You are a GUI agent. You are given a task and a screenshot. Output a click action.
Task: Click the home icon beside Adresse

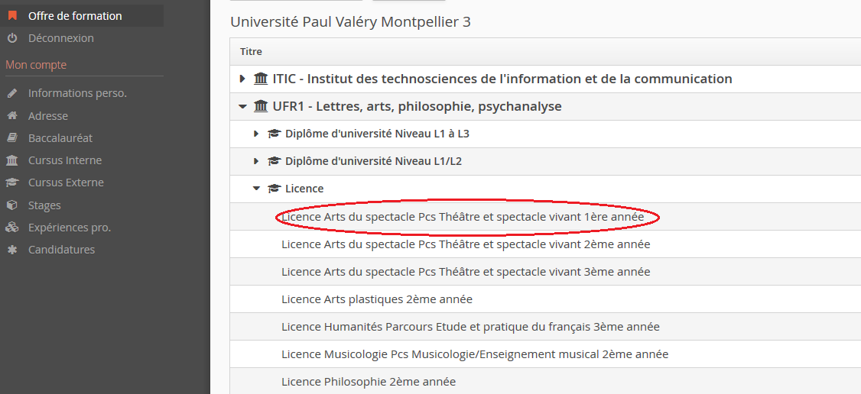pos(12,116)
